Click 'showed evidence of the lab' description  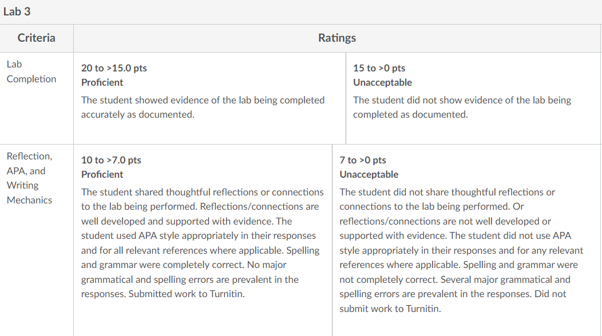(x=203, y=107)
